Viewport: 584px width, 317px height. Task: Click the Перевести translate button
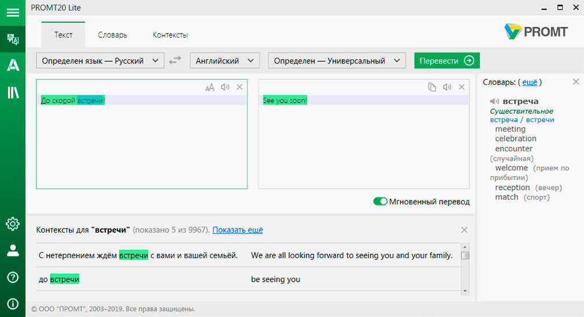coord(447,61)
